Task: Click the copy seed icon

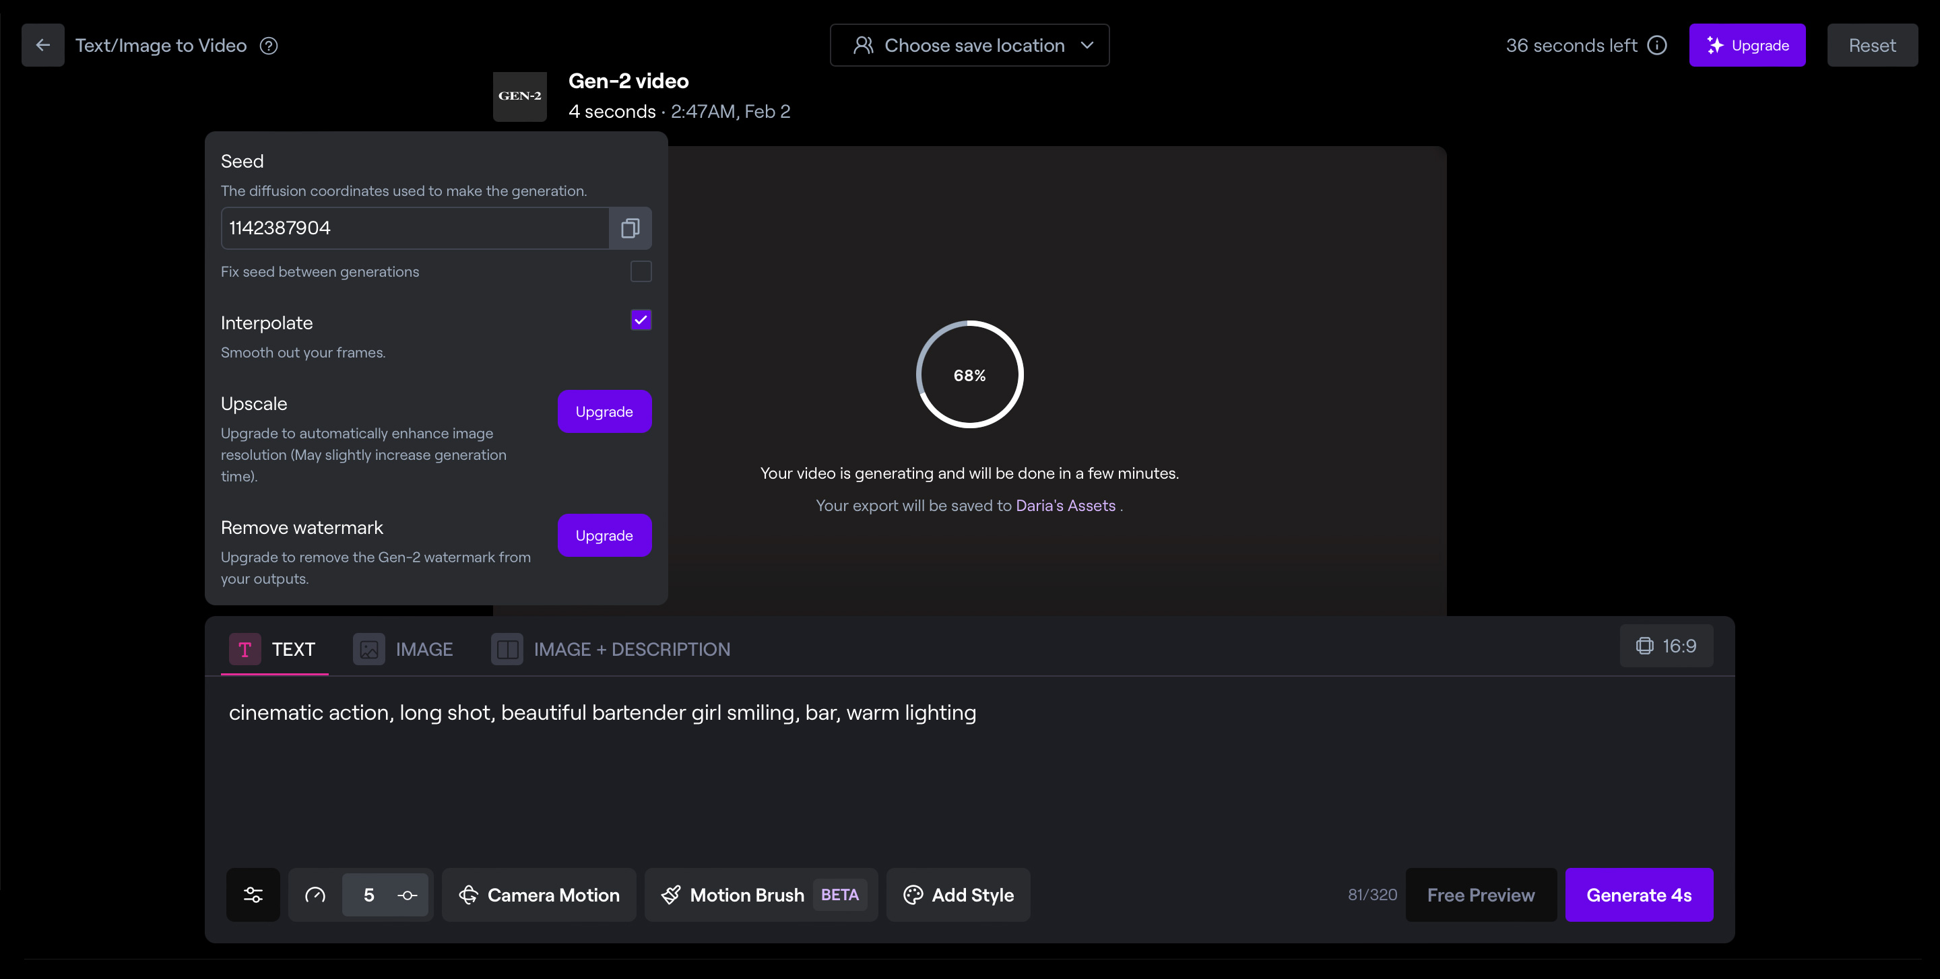Action: pos(630,228)
